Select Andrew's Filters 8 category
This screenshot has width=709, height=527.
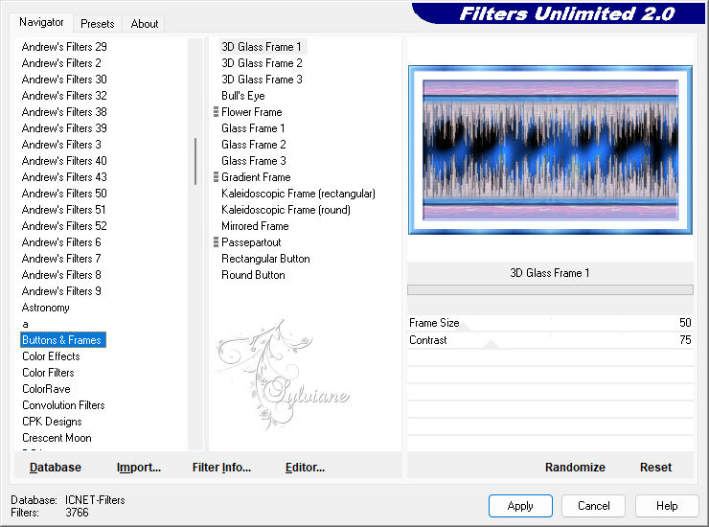coord(61,275)
